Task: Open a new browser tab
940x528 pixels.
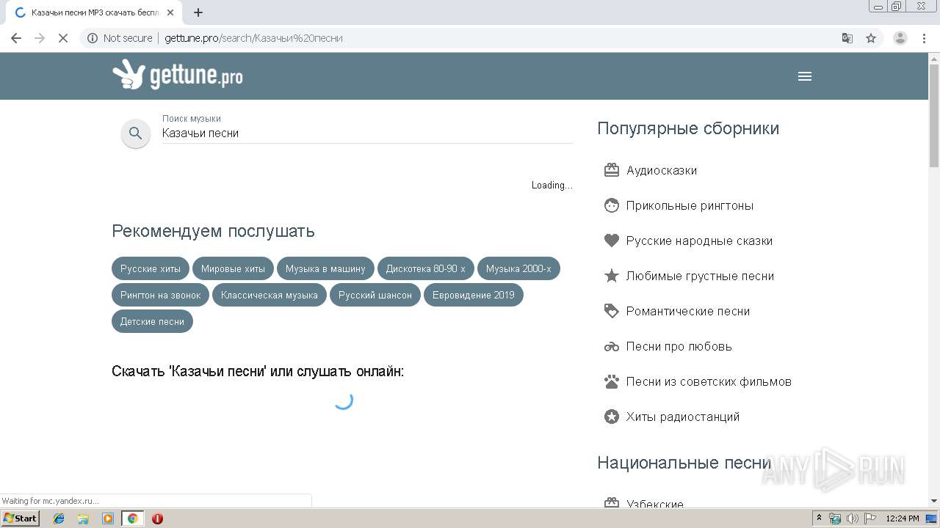Action: 198,12
